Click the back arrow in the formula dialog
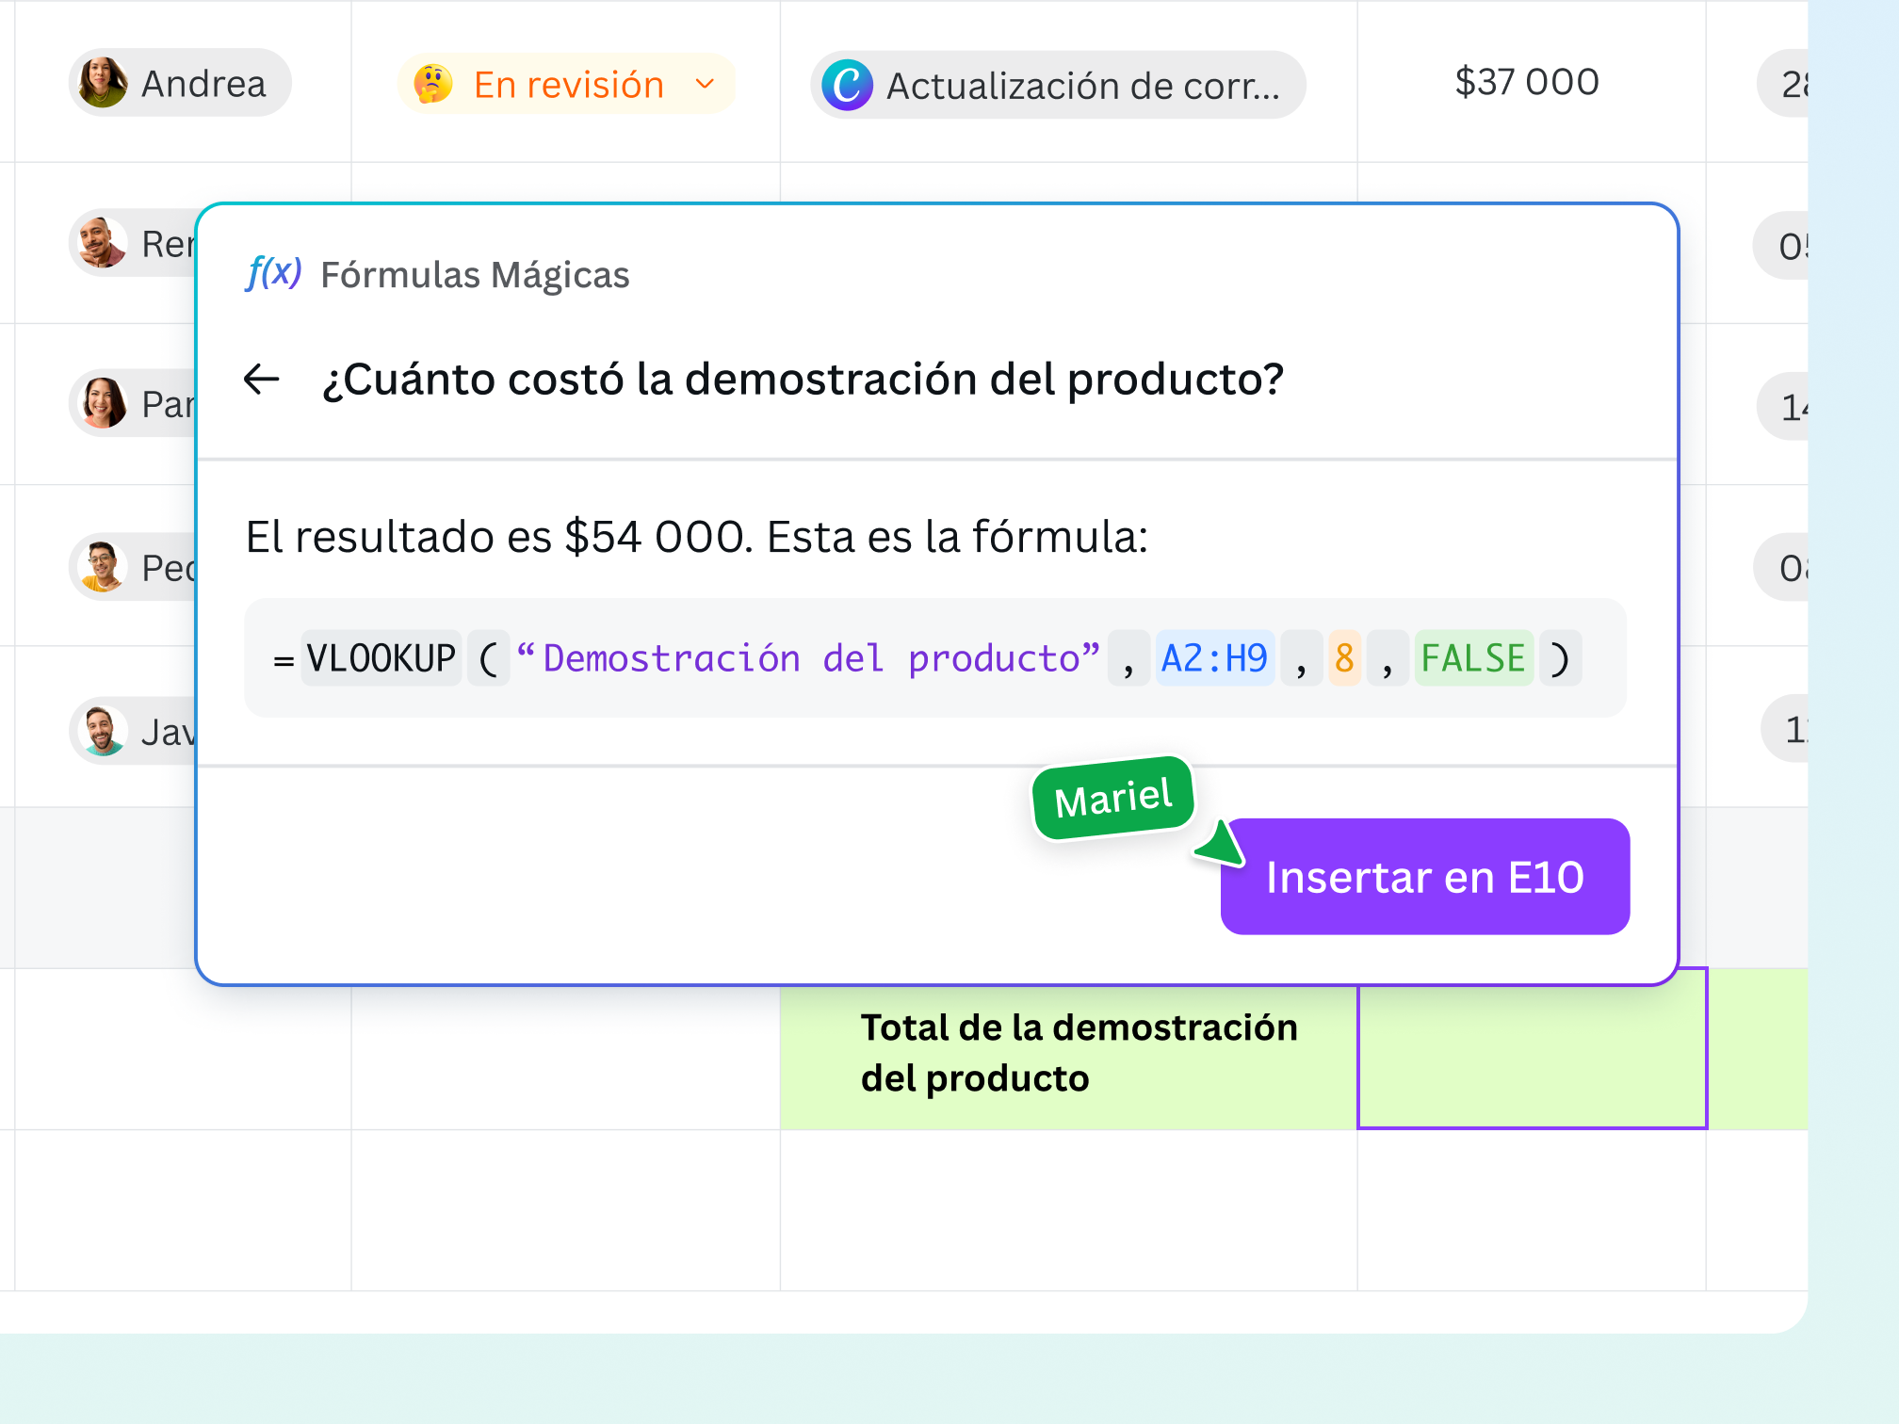Screen dimensions: 1899x1424 click(x=260, y=379)
